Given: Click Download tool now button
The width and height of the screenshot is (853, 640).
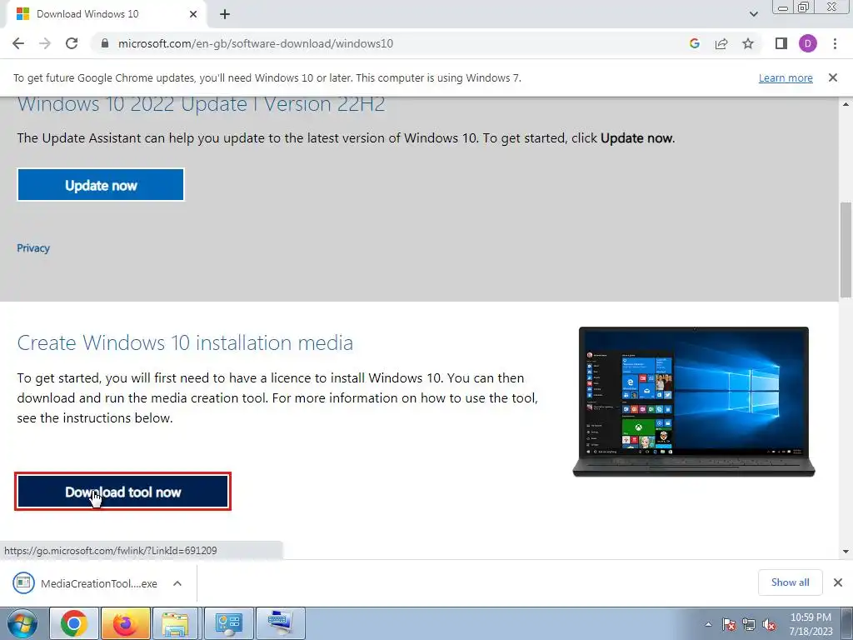Looking at the screenshot, I should [123, 492].
